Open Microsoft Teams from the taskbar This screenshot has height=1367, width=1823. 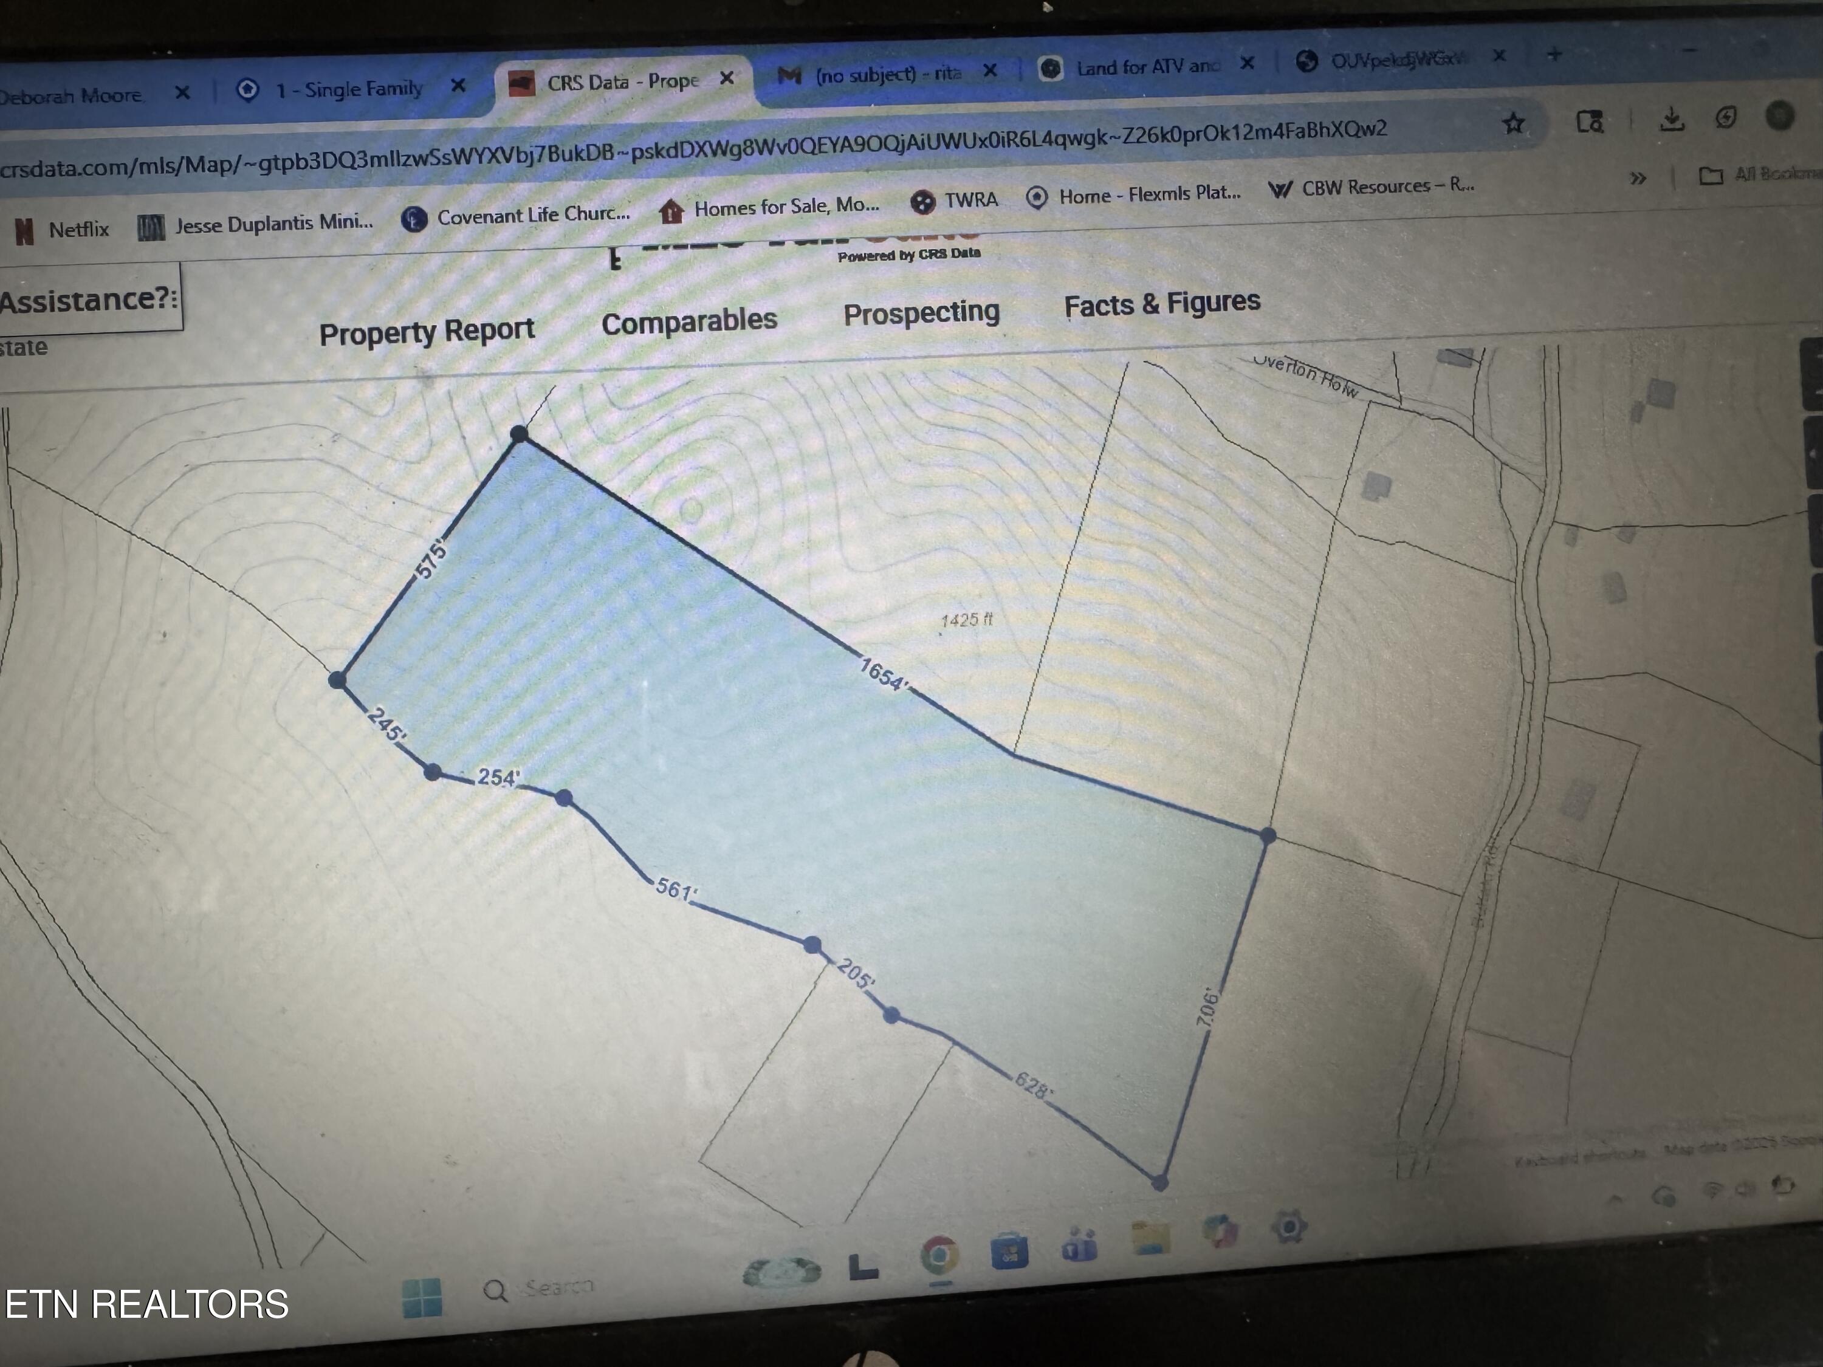(x=1080, y=1247)
